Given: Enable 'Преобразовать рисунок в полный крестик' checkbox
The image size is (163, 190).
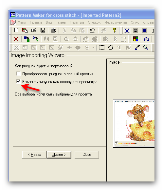Looking at the screenshot, I should [x=18, y=74].
